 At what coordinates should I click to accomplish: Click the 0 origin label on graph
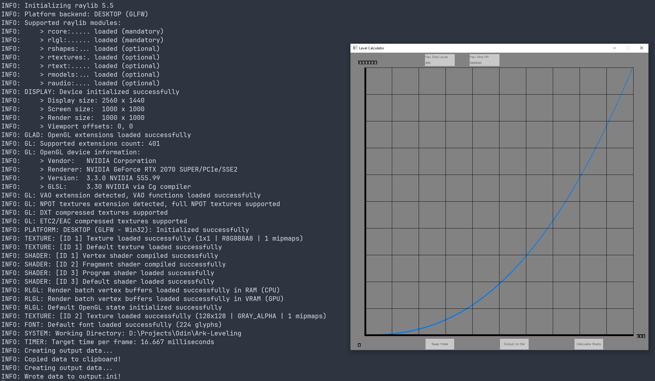click(359, 345)
